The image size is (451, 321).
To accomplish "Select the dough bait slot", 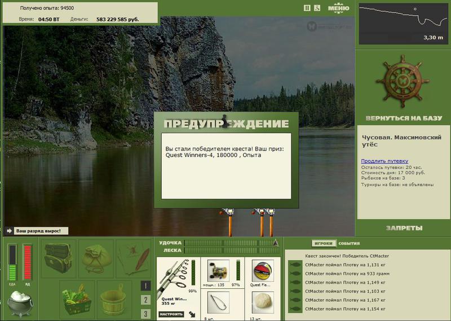I will 263,302.
